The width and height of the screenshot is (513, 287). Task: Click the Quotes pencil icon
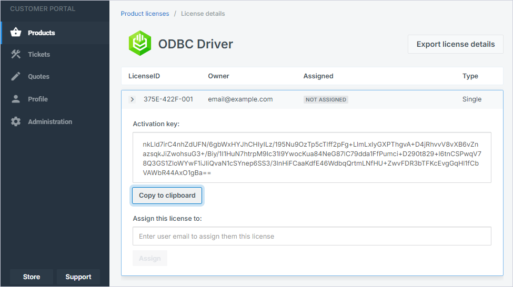click(x=16, y=76)
